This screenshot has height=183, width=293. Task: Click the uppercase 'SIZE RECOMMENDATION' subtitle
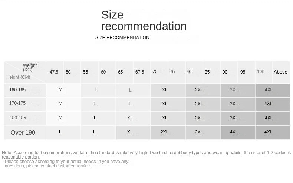122,38
